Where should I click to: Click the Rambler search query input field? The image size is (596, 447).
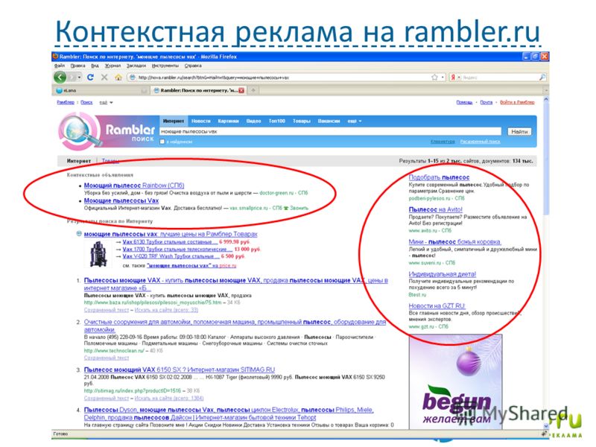pos(330,132)
